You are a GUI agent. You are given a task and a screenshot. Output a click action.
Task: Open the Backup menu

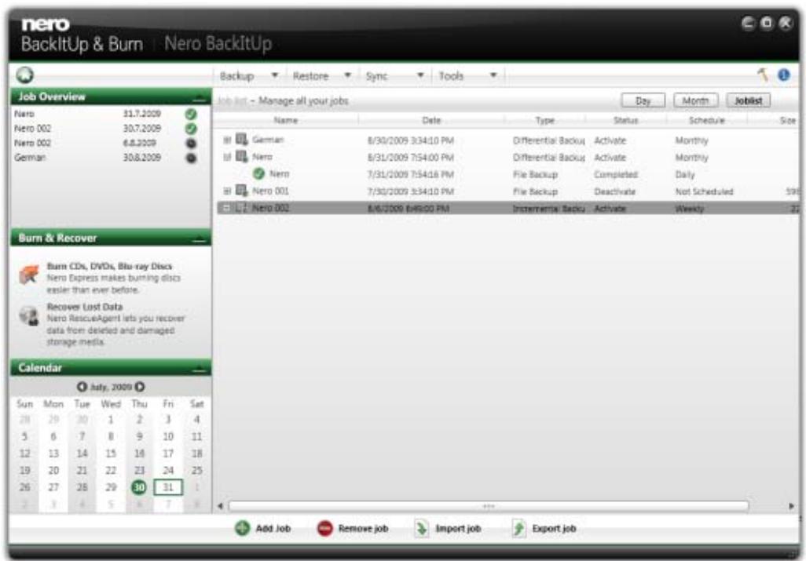coord(237,76)
